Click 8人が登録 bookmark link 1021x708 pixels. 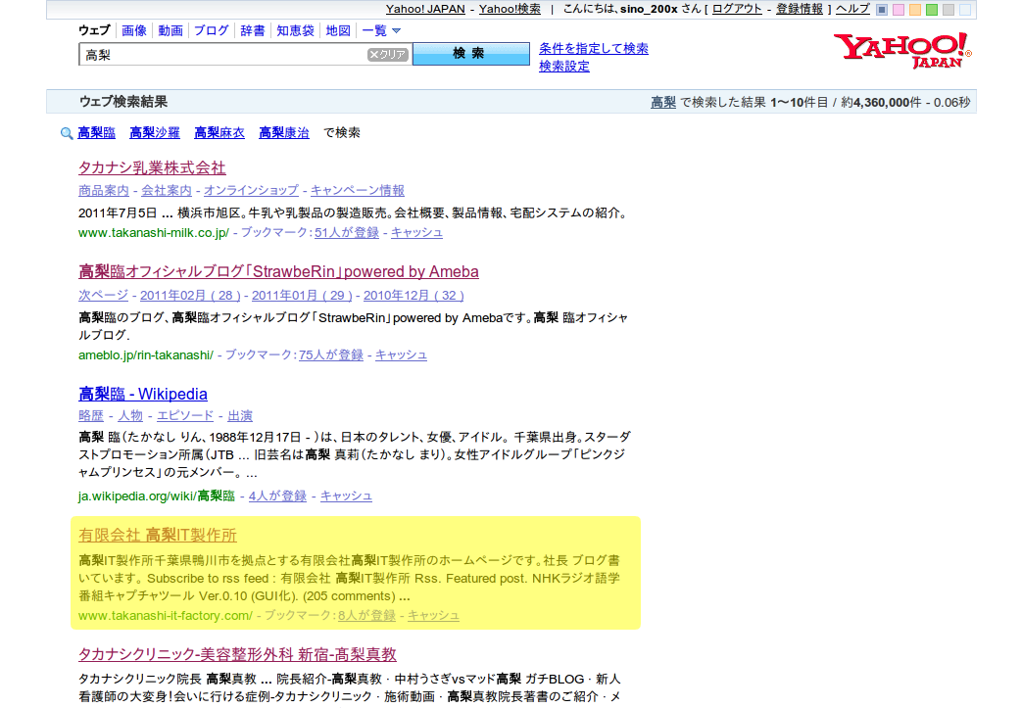(366, 616)
